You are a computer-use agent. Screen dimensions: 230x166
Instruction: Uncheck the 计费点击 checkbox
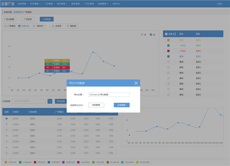click(x=19, y=26)
